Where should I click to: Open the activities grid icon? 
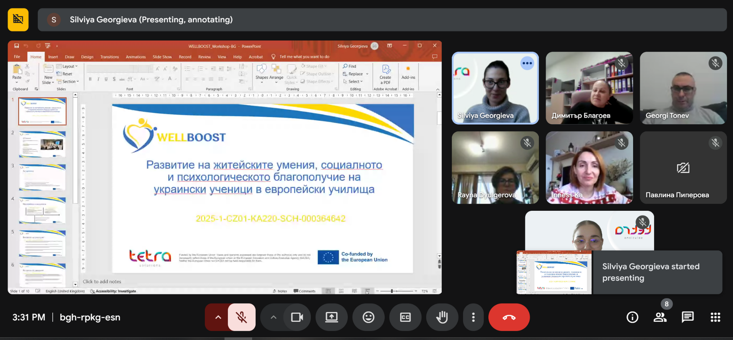pos(715,317)
